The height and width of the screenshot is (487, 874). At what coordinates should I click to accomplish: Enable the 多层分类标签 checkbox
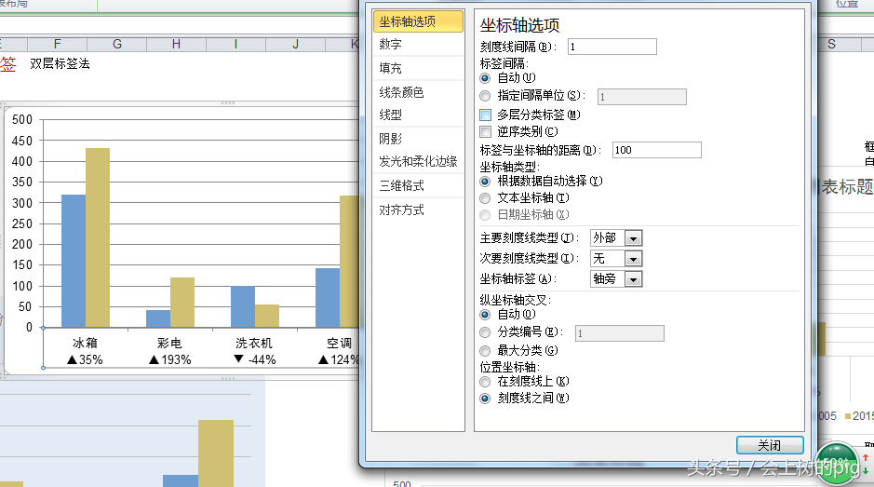coord(486,115)
